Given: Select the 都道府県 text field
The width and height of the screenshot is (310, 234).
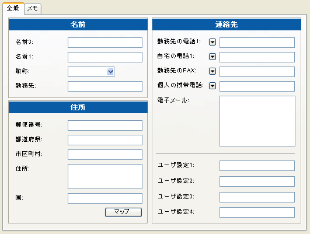Looking at the screenshot, I should click(105, 140).
